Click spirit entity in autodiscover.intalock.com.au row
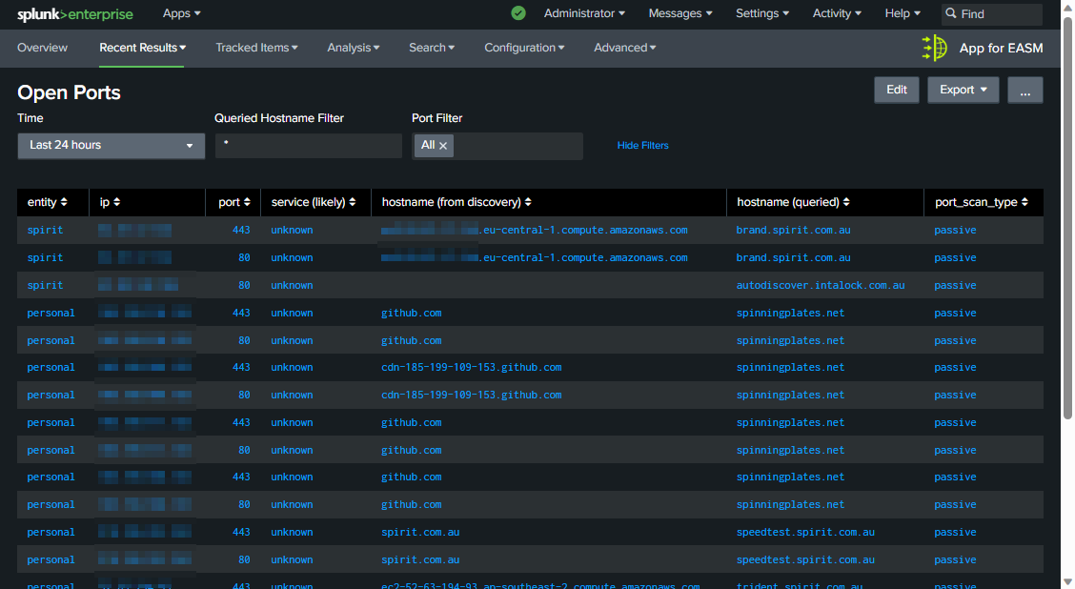Image resolution: width=1075 pixels, height=589 pixels. coord(45,285)
